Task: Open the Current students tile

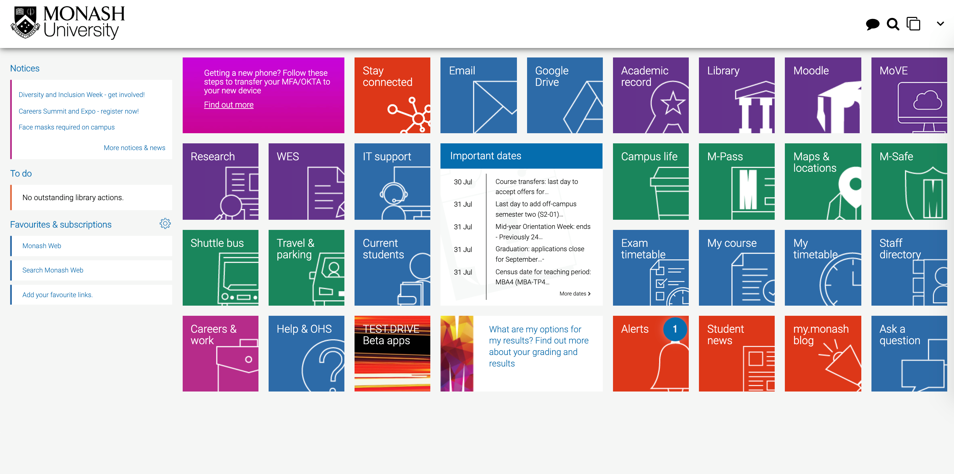Action: (x=392, y=267)
